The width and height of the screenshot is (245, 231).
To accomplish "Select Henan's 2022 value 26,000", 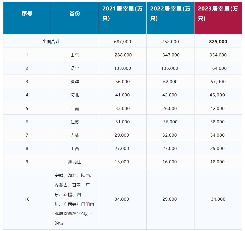I will pyautogui.click(x=170, y=108).
